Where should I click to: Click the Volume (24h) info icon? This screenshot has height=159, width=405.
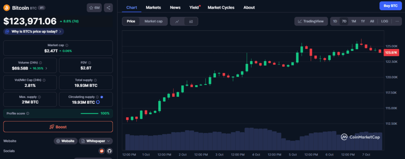pyautogui.click(x=41, y=63)
